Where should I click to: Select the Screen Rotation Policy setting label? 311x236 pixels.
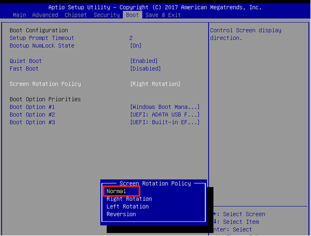tap(45, 84)
